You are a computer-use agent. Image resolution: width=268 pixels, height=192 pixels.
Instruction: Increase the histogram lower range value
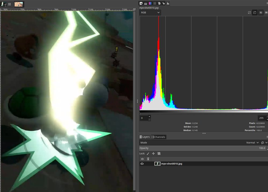(x=150, y=117)
